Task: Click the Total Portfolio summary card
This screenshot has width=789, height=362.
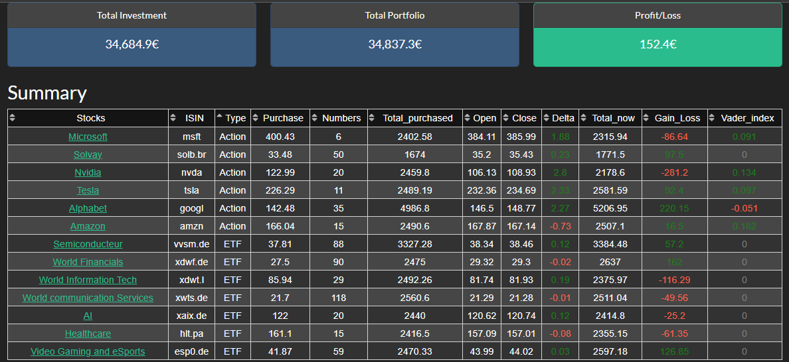Action: point(394,44)
